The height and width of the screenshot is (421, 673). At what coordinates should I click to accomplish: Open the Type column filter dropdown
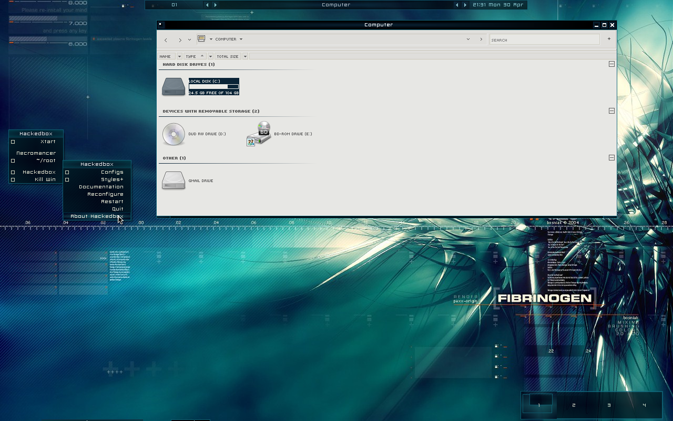(x=210, y=56)
